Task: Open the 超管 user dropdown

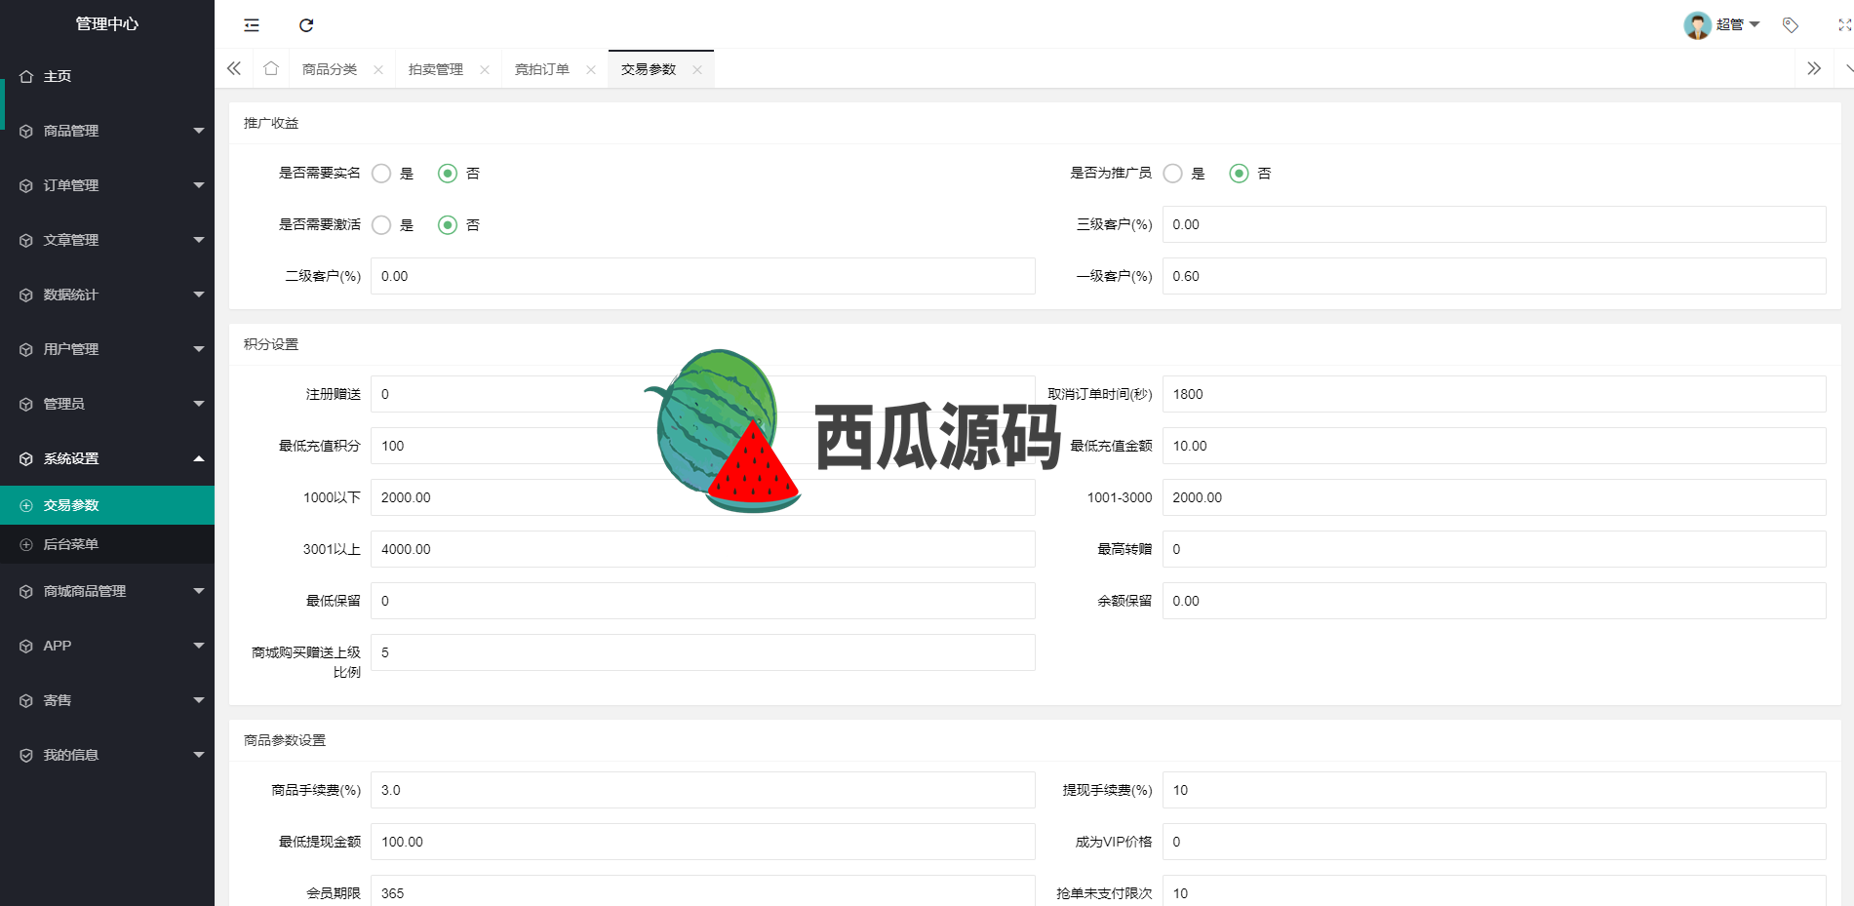Action: [1737, 25]
